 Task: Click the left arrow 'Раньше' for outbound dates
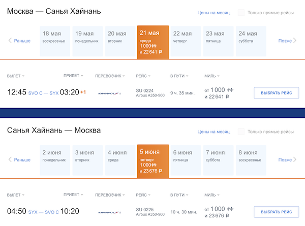pyautogui.click(x=19, y=41)
